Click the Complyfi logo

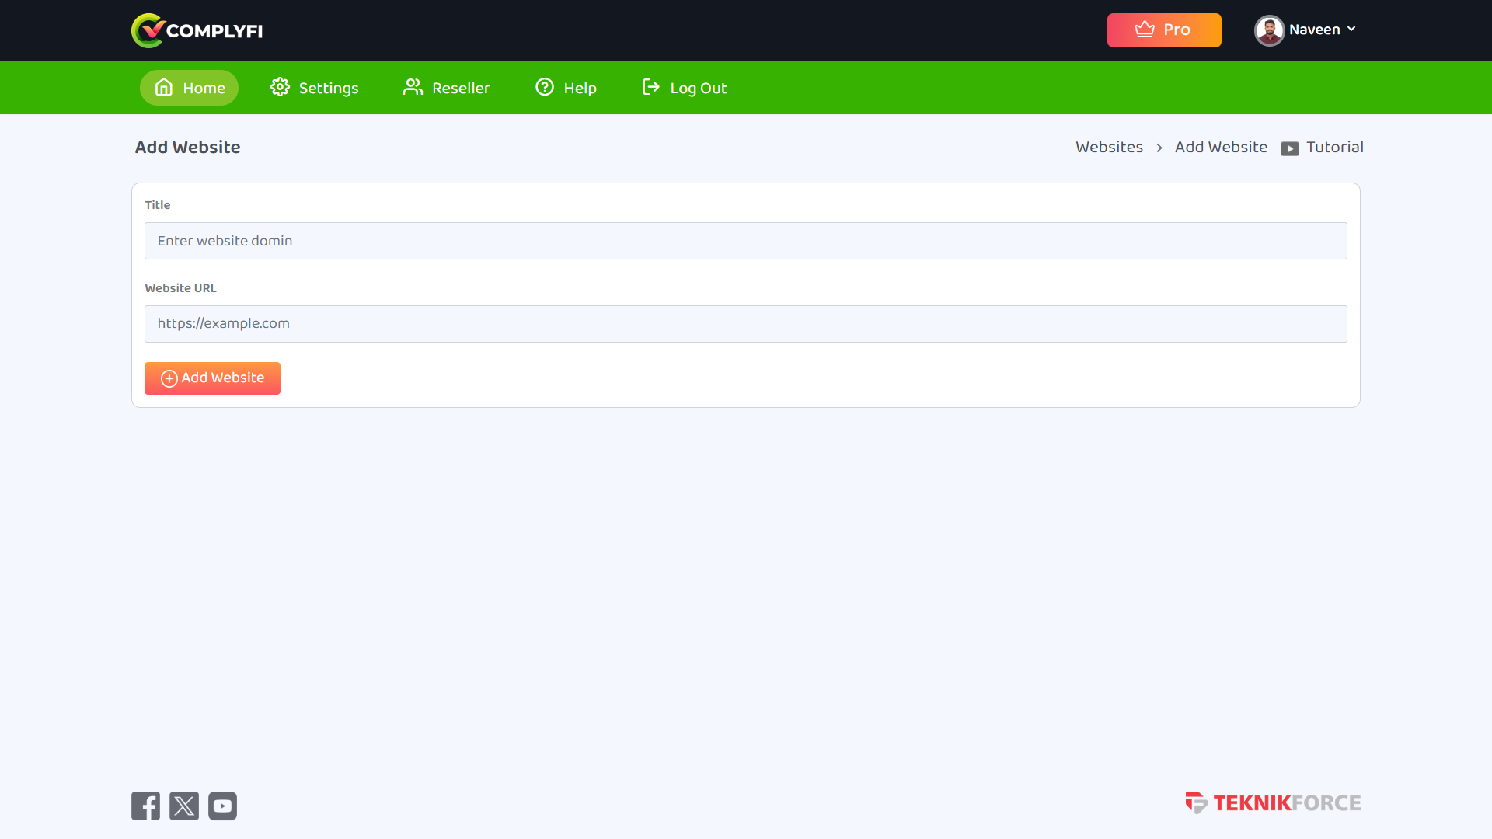click(x=197, y=30)
